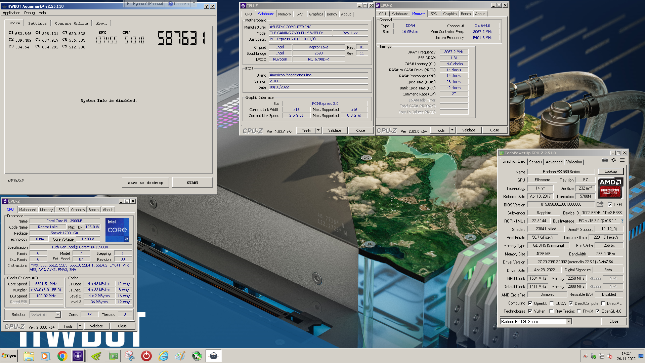645x363 pixels.
Task: Open the green arrow ball app in taskbar
Action: click(197, 356)
